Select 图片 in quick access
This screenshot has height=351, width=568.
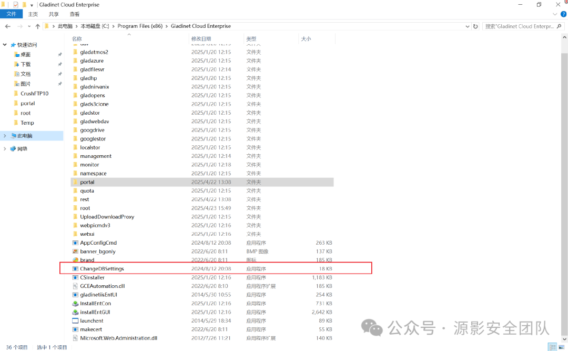pyautogui.click(x=25, y=84)
